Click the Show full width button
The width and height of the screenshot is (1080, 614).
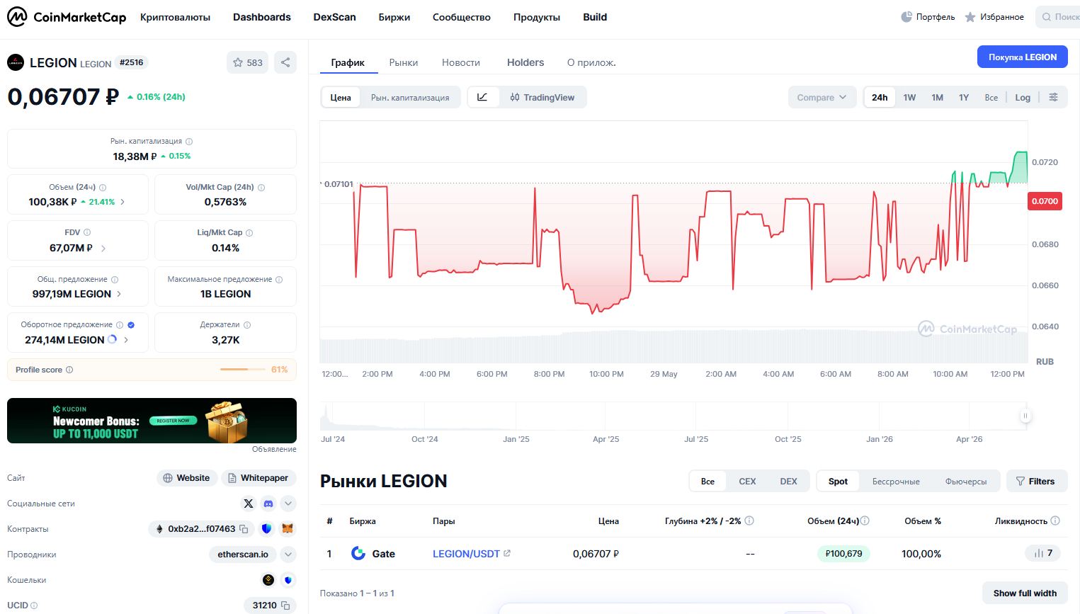click(x=1025, y=593)
